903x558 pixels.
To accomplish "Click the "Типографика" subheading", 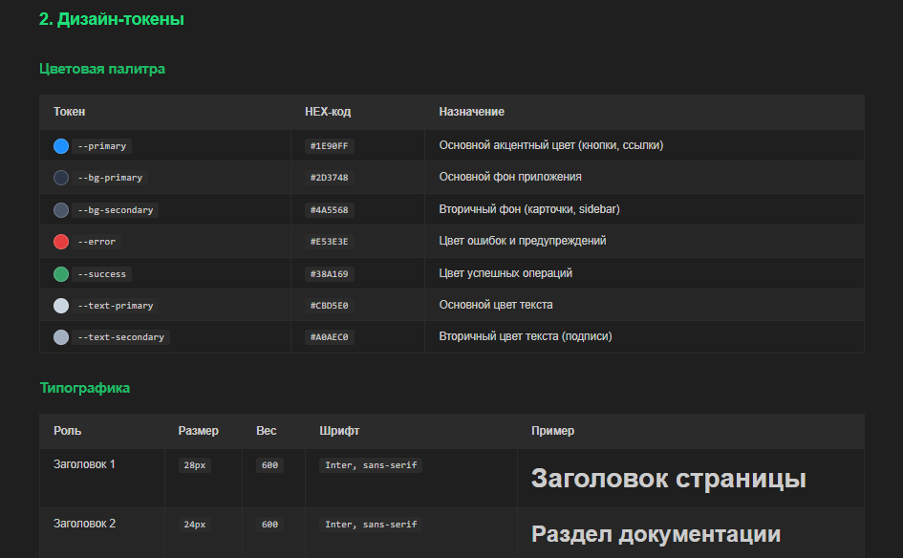I will [x=85, y=388].
